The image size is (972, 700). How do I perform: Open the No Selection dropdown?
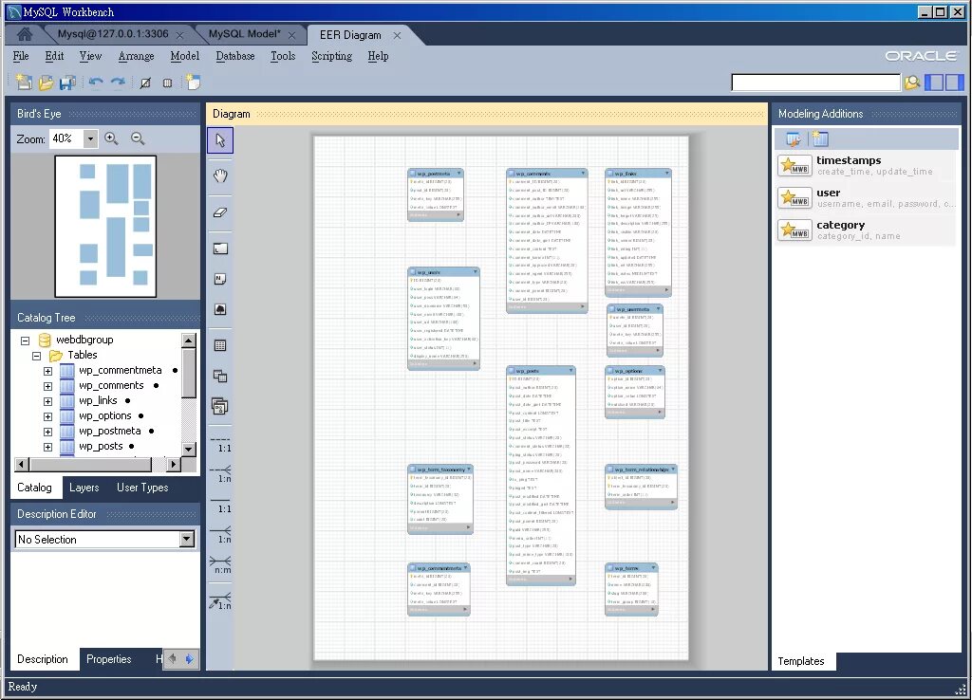[187, 540]
